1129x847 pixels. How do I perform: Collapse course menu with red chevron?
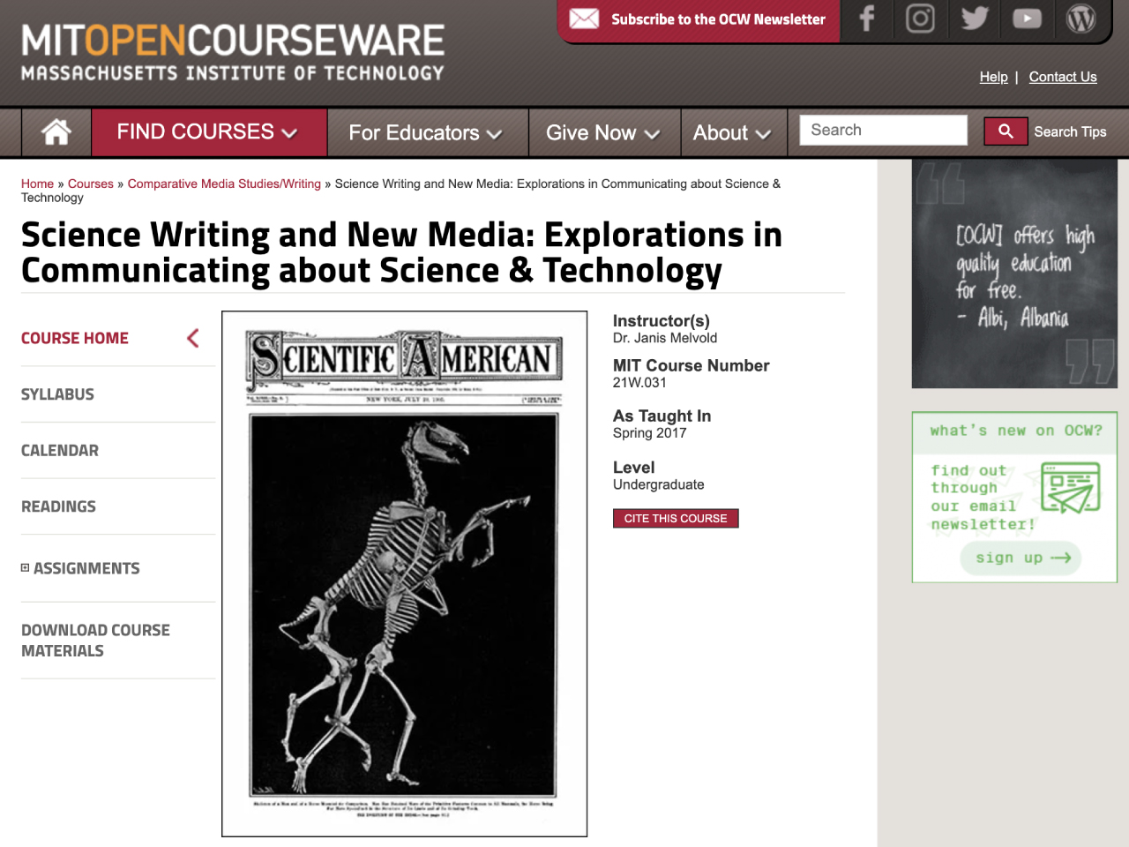click(193, 338)
